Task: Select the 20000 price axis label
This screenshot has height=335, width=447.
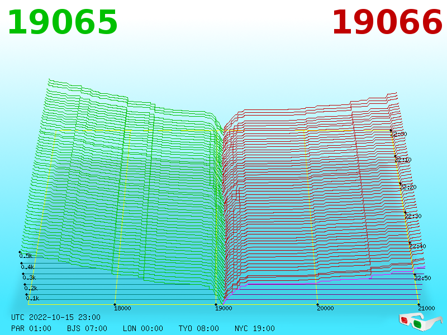Action: coord(325,308)
